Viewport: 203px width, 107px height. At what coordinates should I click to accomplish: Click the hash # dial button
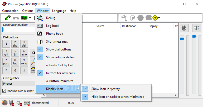(x=24, y=70)
